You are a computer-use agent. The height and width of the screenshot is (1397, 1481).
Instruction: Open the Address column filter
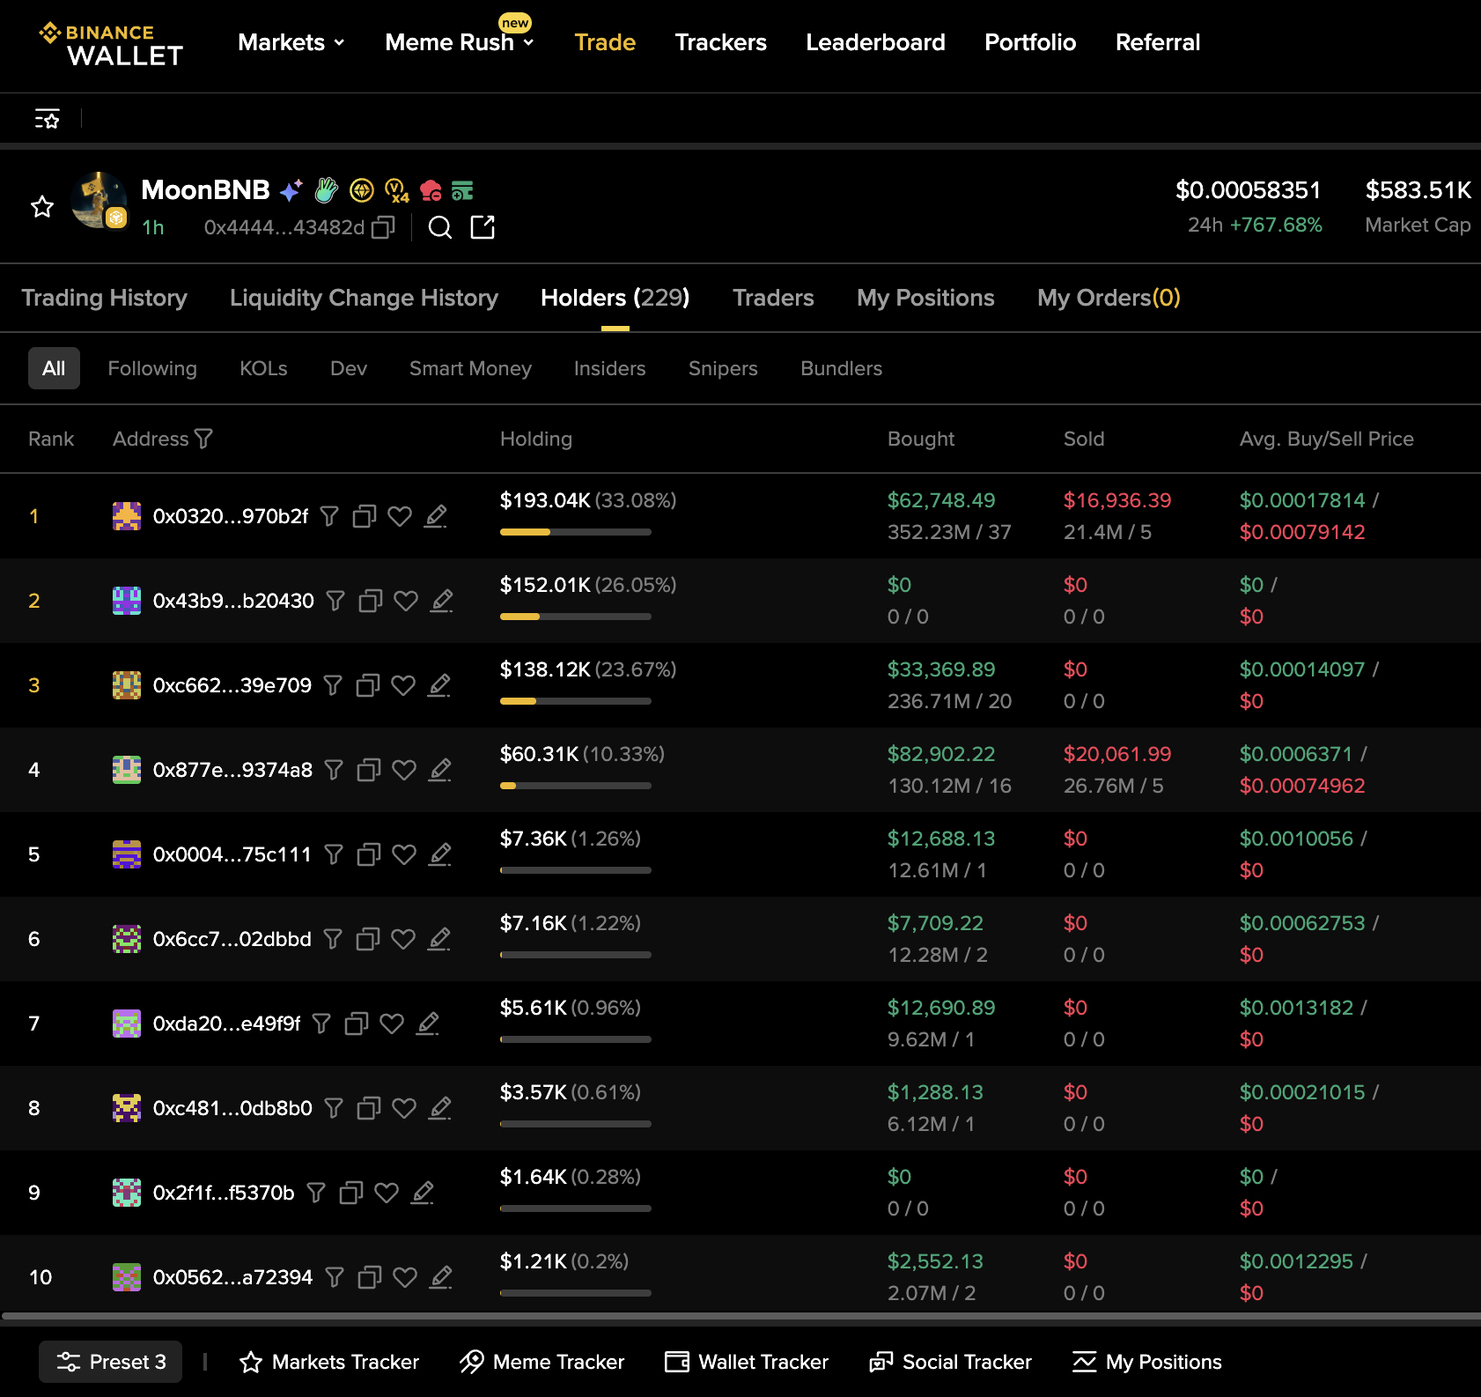[203, 439]
